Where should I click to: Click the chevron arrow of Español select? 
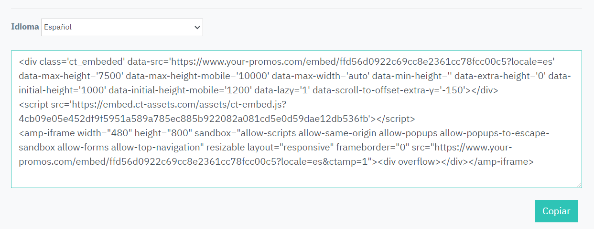pyautogui.click(x=197, y=28)
